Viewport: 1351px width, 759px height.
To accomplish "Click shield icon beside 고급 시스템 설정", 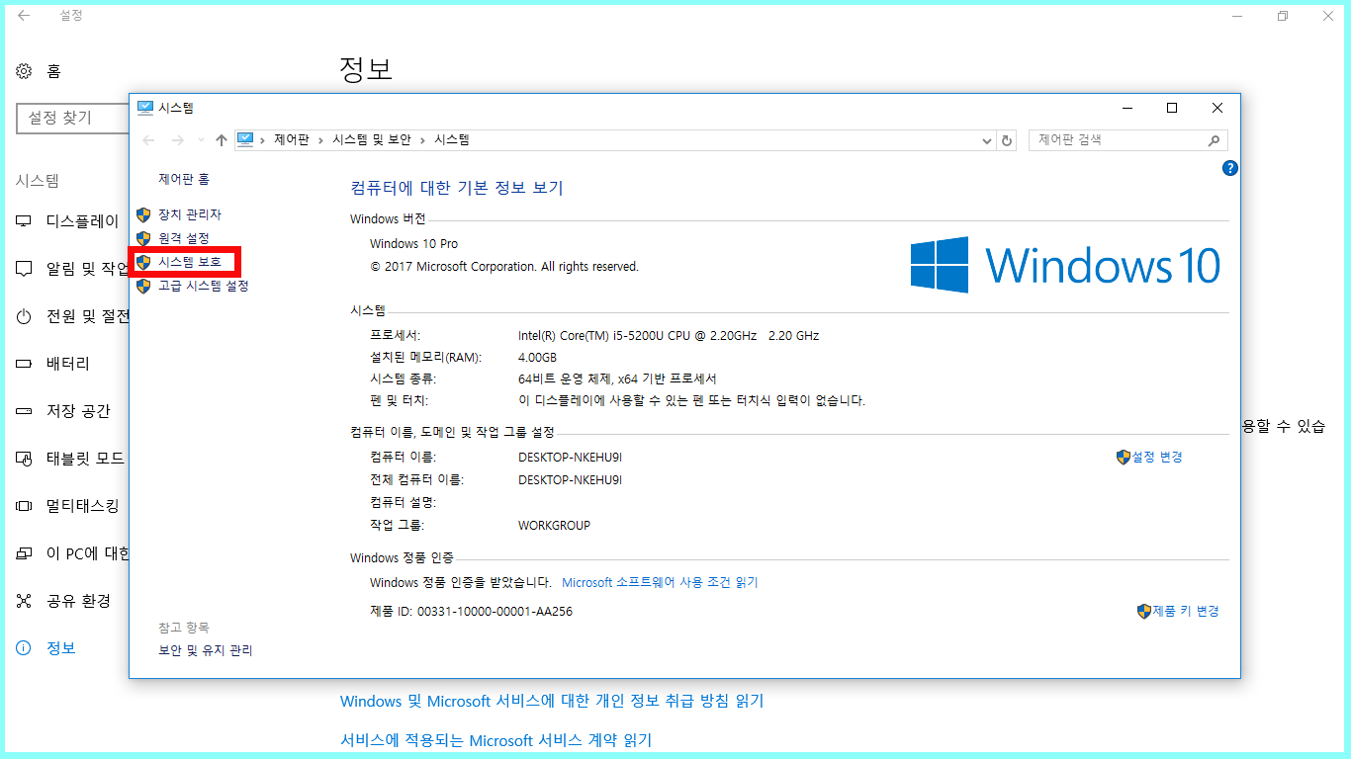I will (x=143, y=286).
